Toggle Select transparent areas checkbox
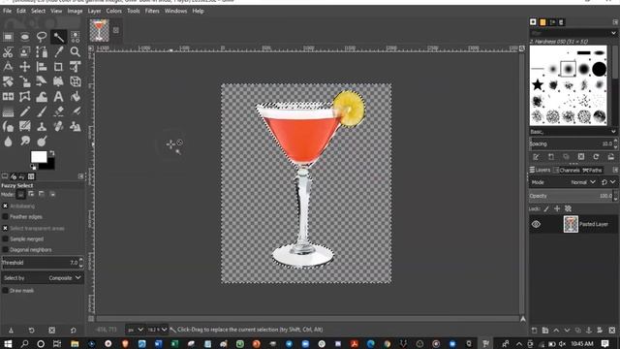The height and width of the screenshot is (349, 620). click(5, 229)
